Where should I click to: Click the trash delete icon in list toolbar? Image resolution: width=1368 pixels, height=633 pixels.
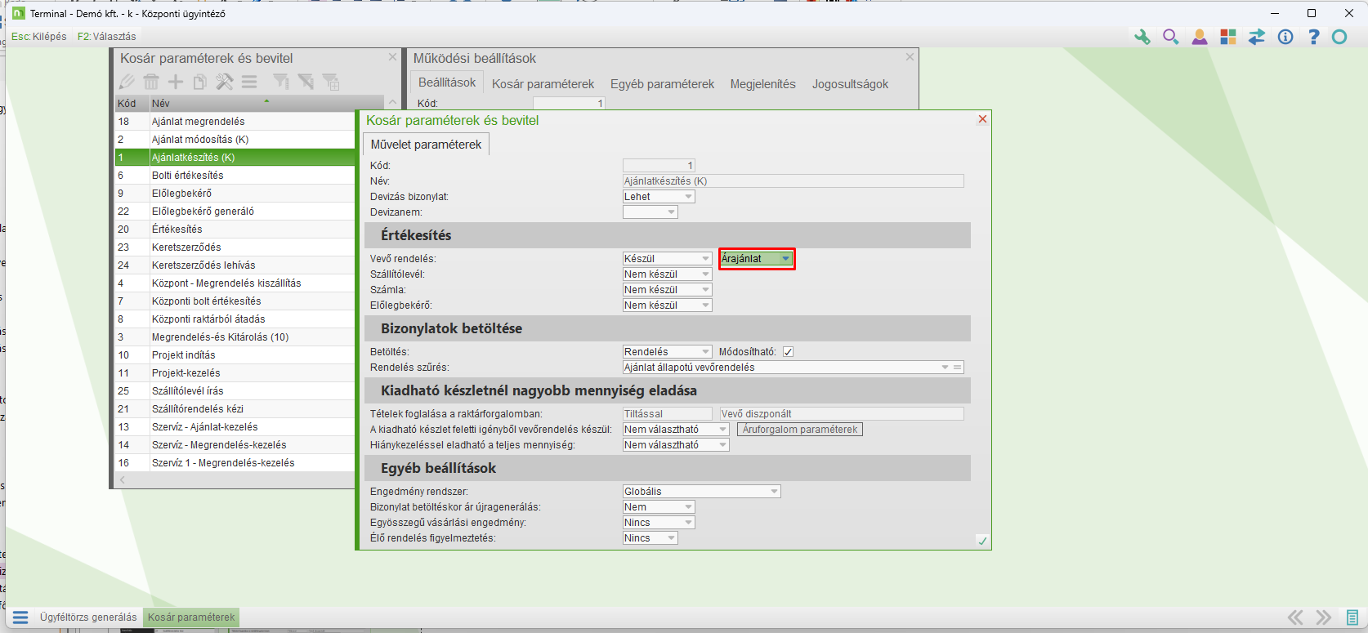point(151,82)
